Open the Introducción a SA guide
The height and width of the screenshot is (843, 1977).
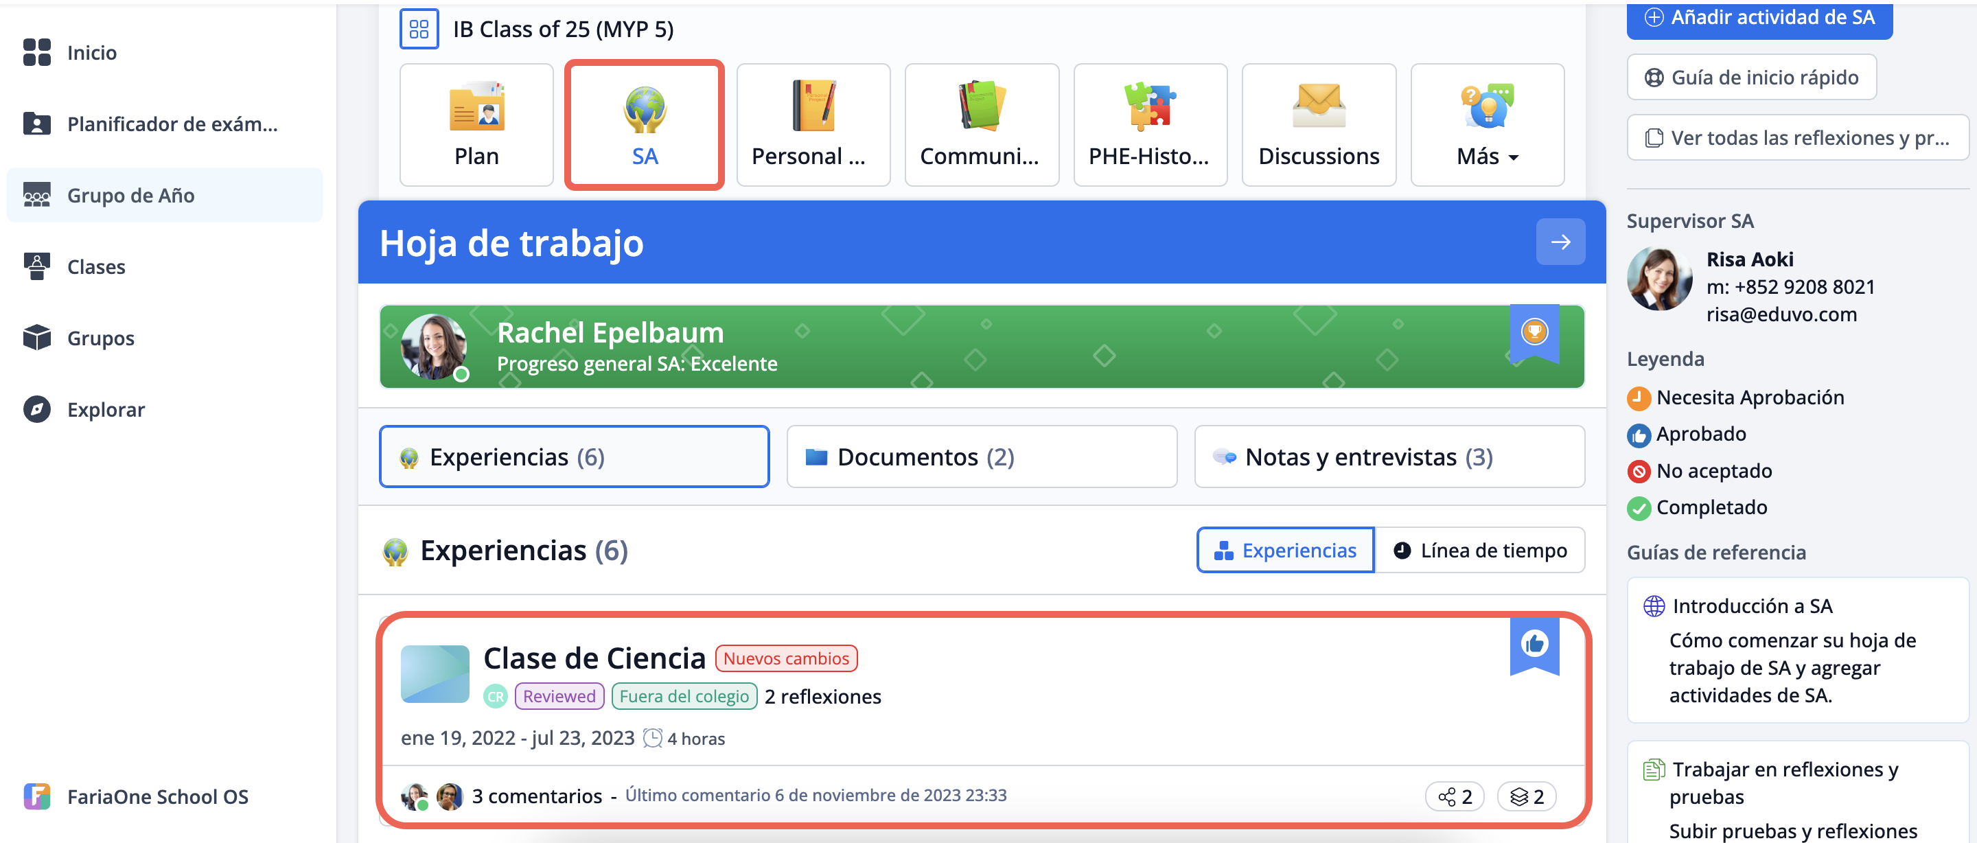coord(1751,605)
